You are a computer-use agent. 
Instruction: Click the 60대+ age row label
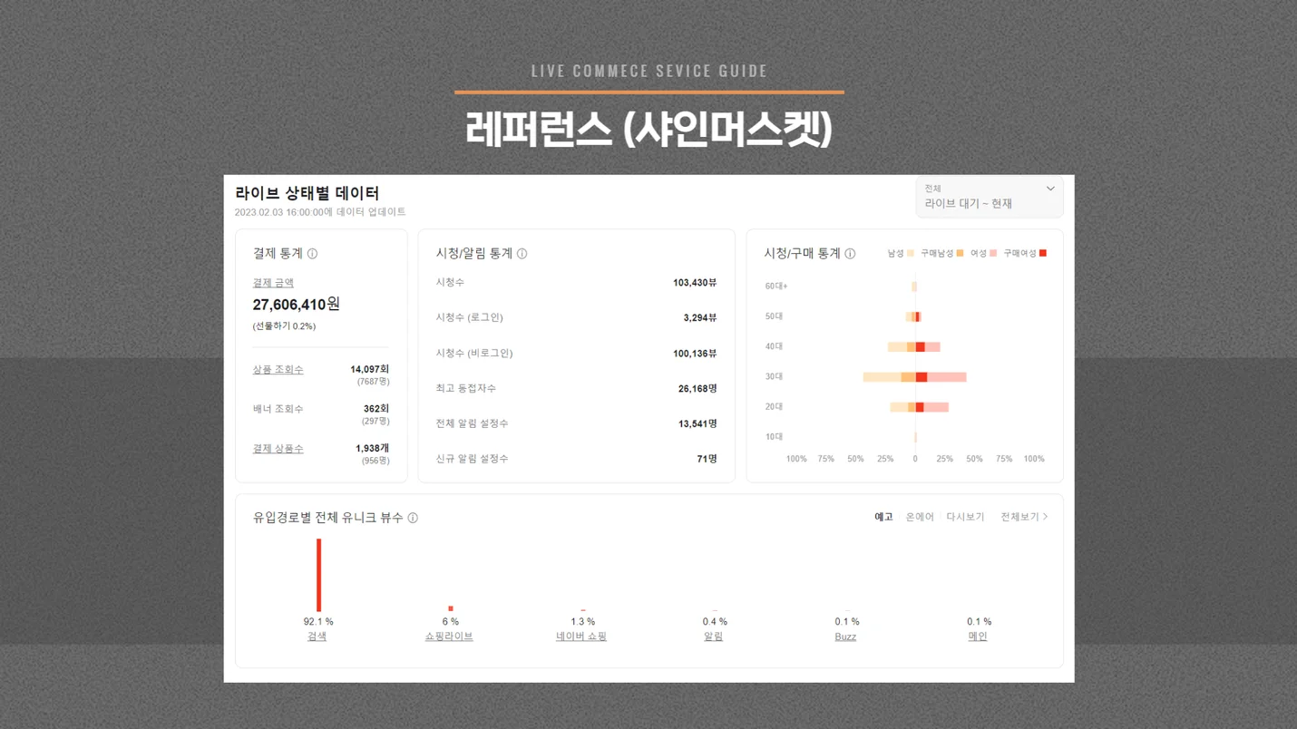(775, 287)
